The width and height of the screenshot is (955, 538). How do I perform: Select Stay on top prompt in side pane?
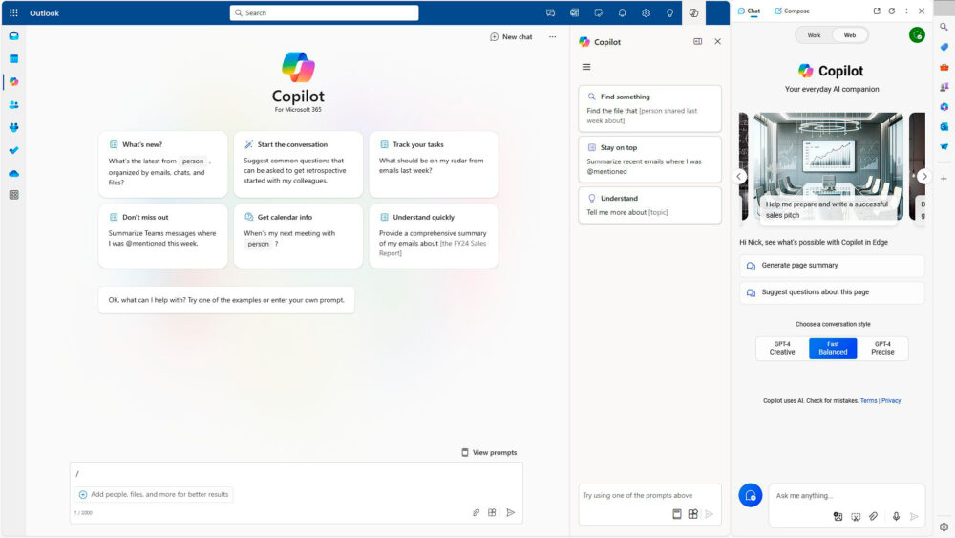(x=649, y=159)
